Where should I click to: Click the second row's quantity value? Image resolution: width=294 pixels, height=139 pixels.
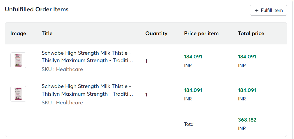[146, 95]
